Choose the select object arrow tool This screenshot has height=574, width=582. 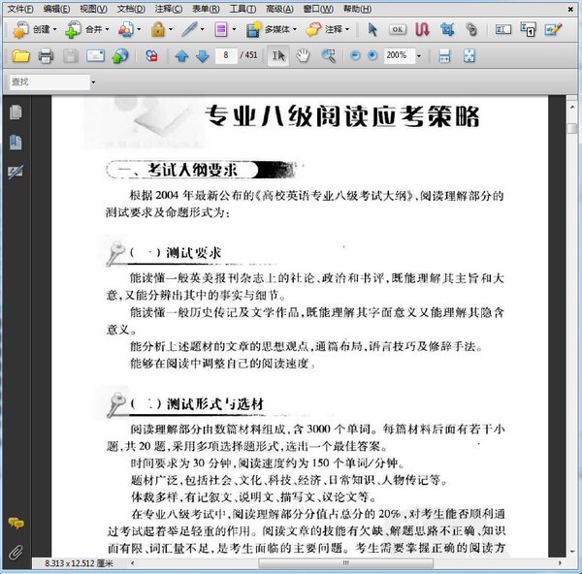pos(372,29)
